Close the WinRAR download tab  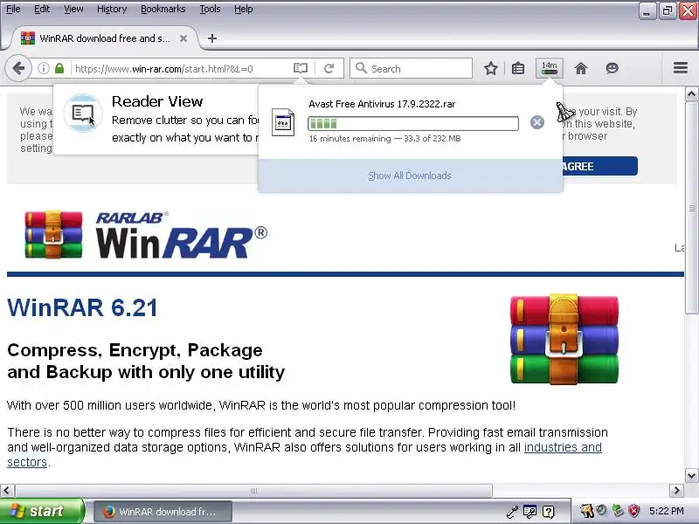pos(183,38)
